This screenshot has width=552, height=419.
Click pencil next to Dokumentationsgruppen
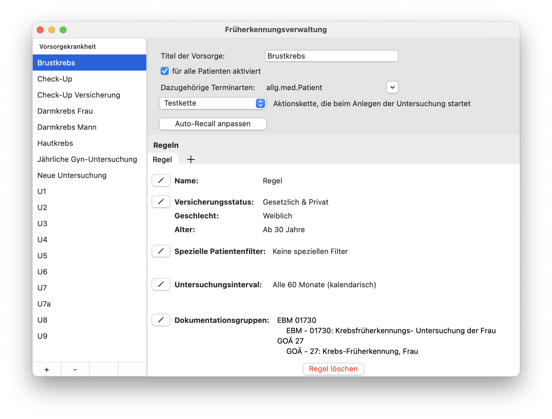pyautogui.click(x=161, y=320)
